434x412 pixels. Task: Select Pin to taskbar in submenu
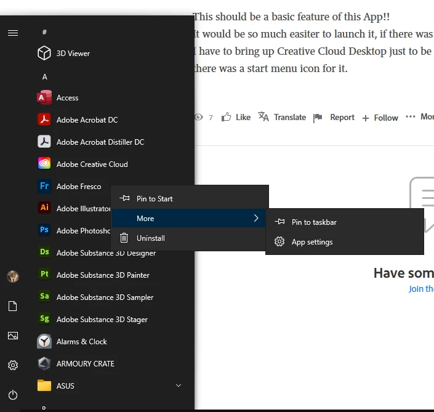pyautogui.click(x=345, y=222)
